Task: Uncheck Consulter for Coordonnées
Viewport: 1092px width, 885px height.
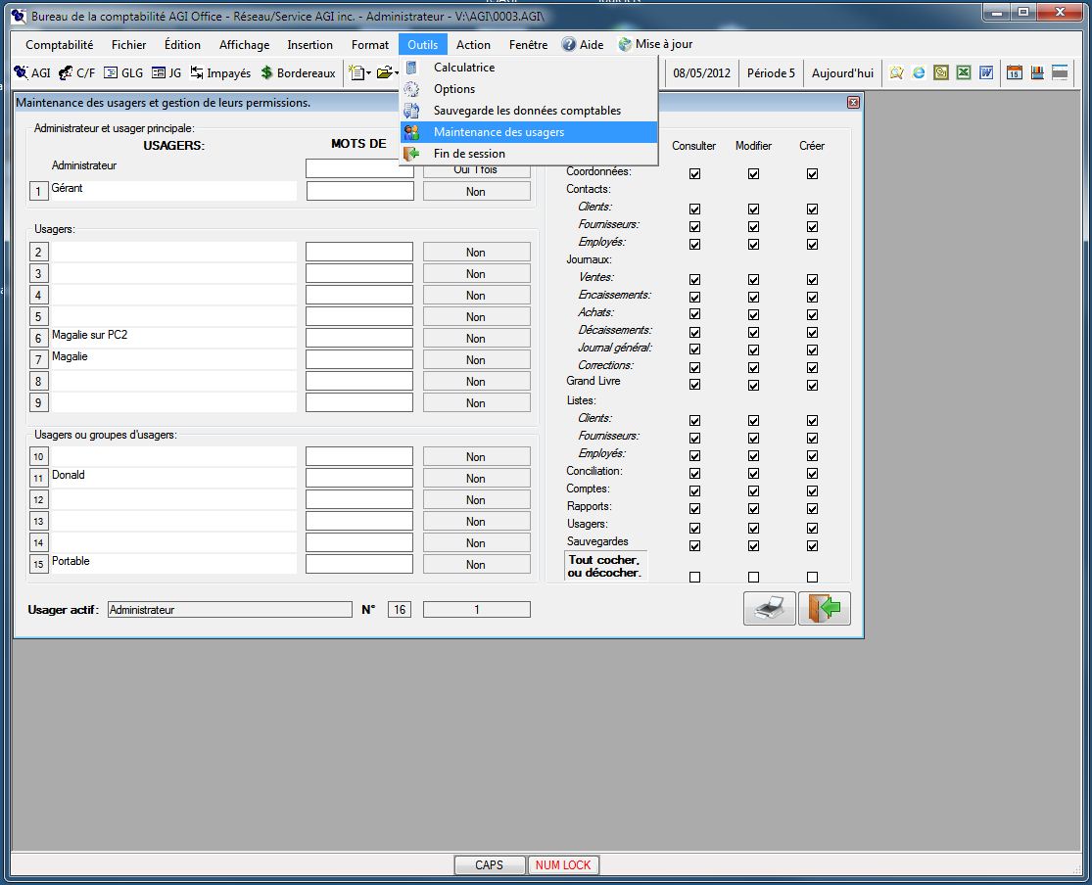Action: pyautogui.click(x=694, y=173)
